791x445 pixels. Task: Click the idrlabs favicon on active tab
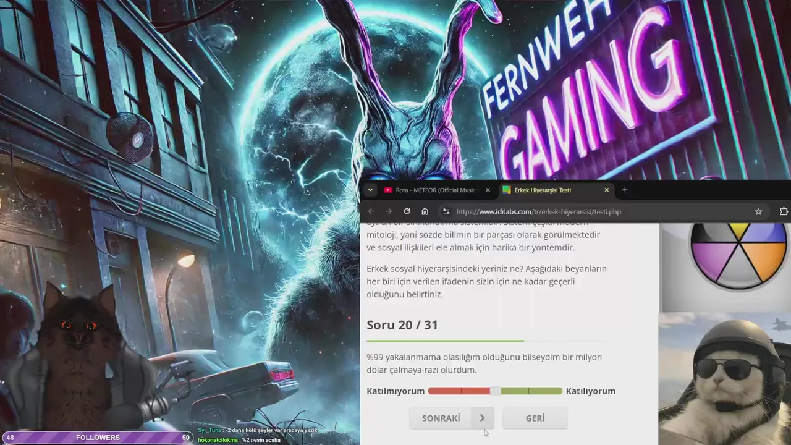pos(507,190)
